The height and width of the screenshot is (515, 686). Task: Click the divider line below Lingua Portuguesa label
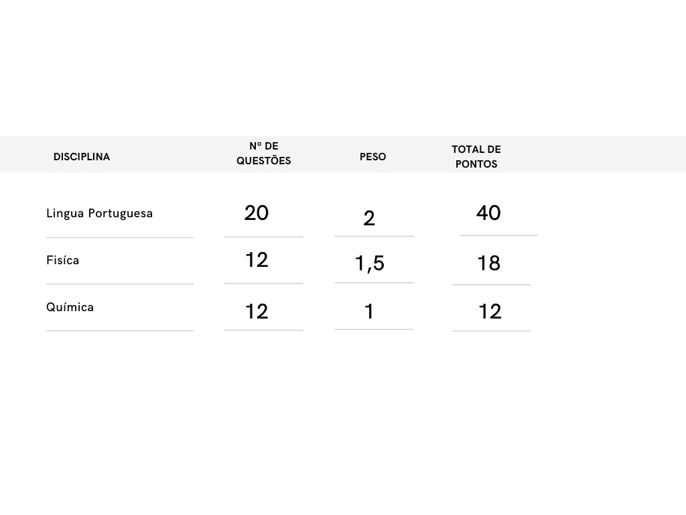click(x=120, y=237)
